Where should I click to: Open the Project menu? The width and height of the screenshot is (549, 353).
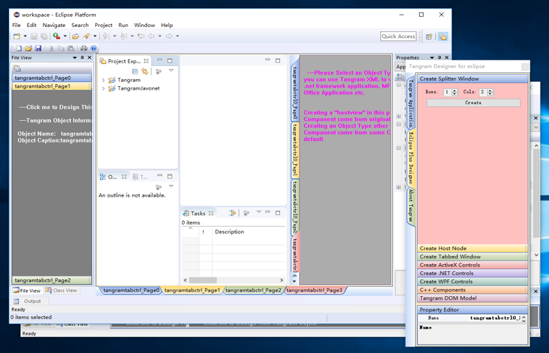point(104,25)
